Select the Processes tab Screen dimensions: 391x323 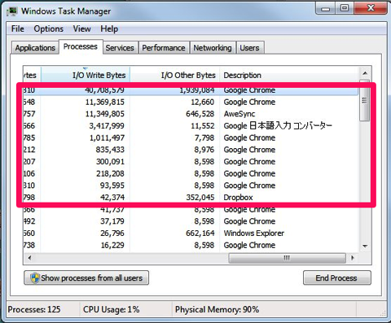click(81, 46)
